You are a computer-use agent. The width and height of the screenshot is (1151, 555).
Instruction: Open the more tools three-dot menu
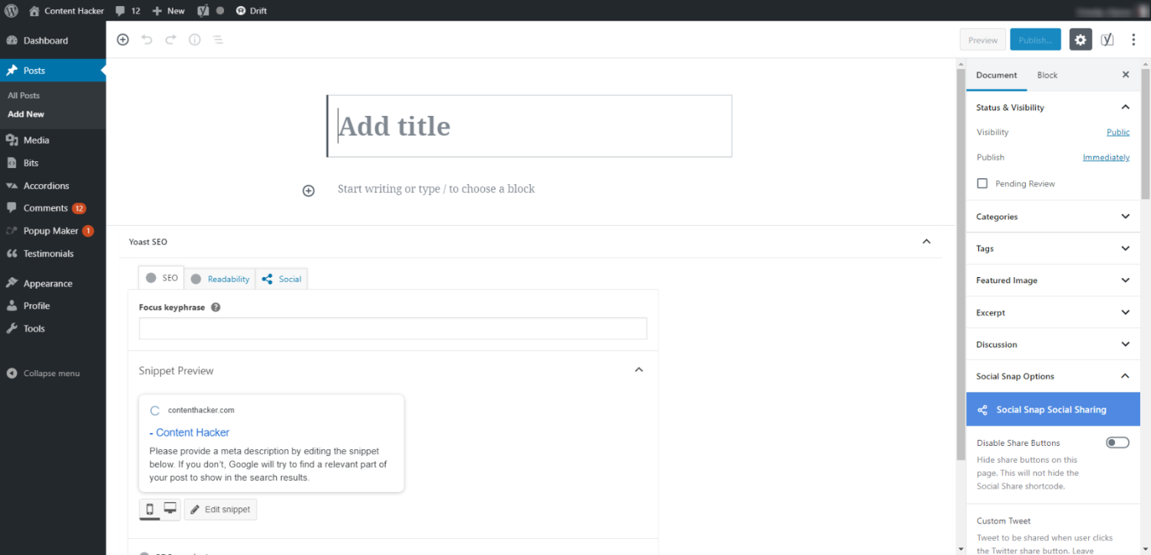coord(1133,40)
